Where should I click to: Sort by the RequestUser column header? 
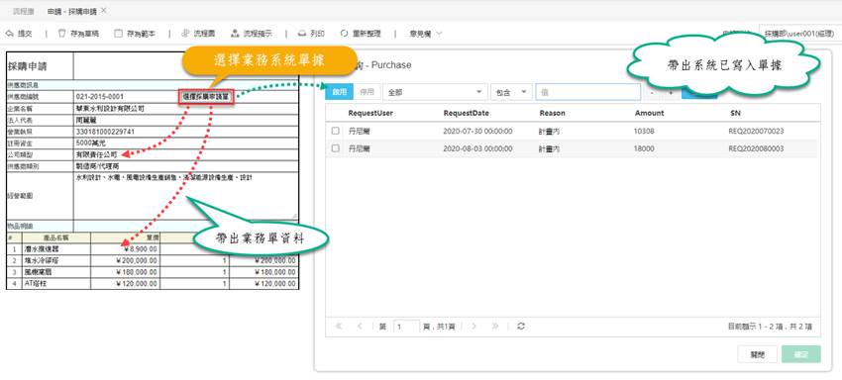370,113
